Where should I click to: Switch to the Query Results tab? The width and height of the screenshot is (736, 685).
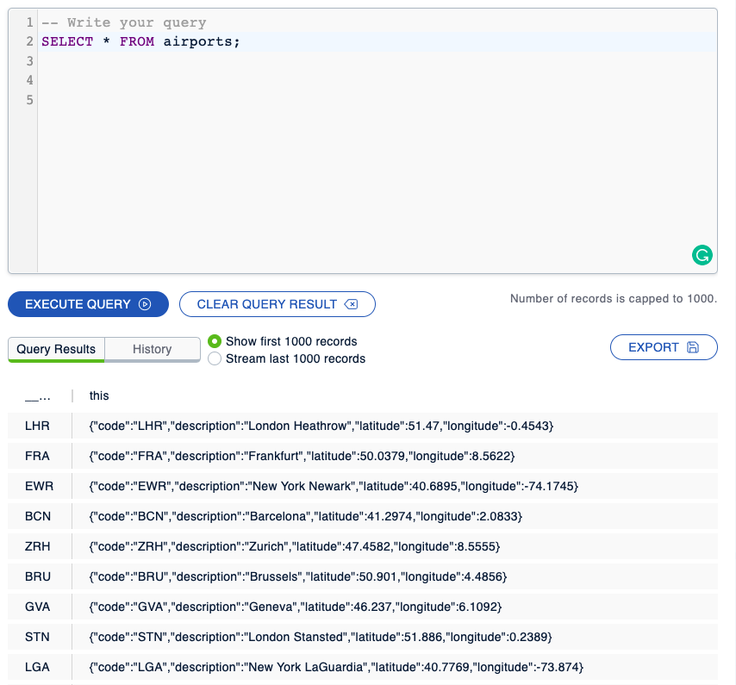click(56, 349)
